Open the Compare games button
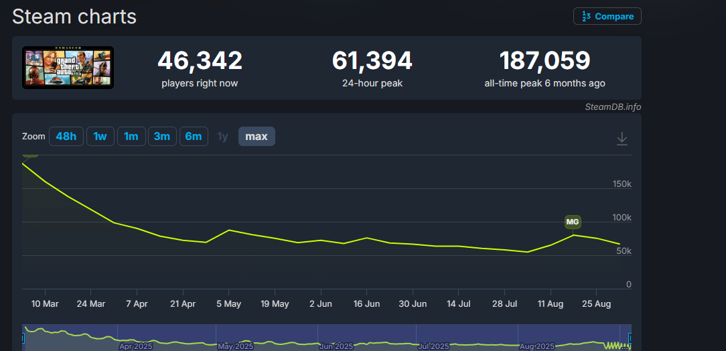The image size is (726, 351). pyautogui.click(x=607, y=16)
